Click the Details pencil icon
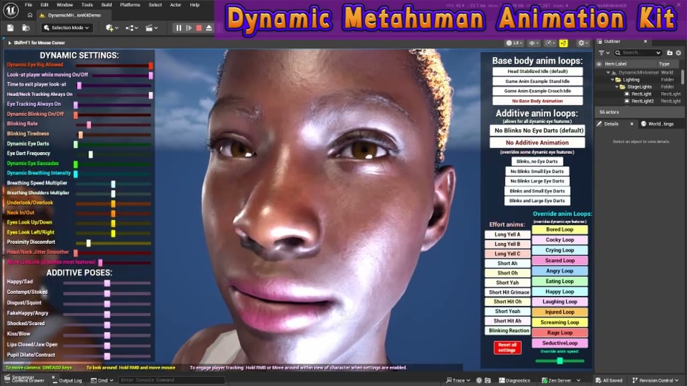The height and width of the screenshot is (386, 687). pos(600,124)
